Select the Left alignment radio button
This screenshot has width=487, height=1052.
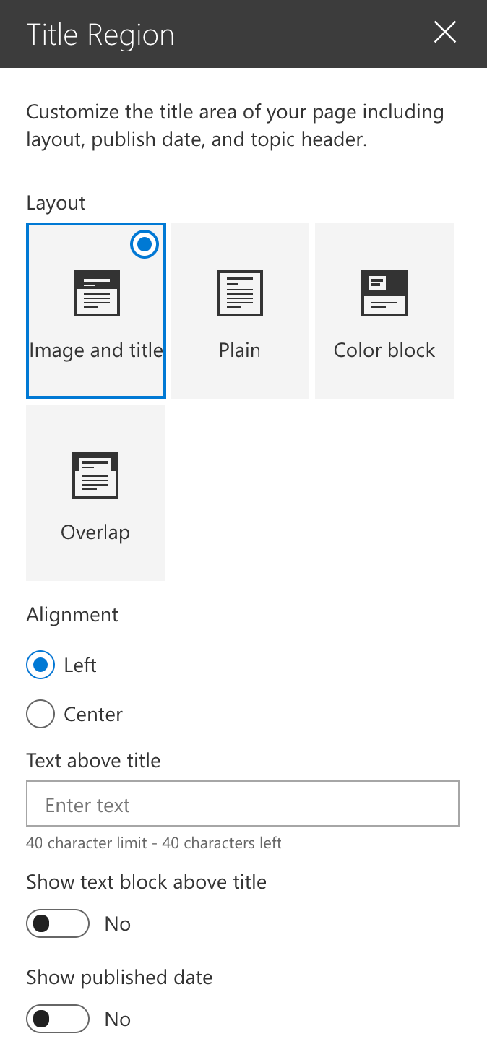tap(40, 665)
